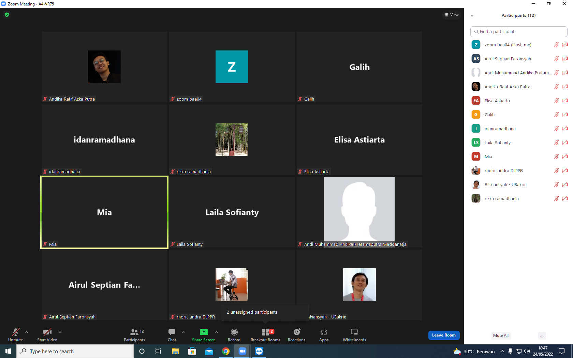The height and width of the screenshot is (358, 573).
Task: Toggle mic icon for Mia in list
Action: pos(557,156)
